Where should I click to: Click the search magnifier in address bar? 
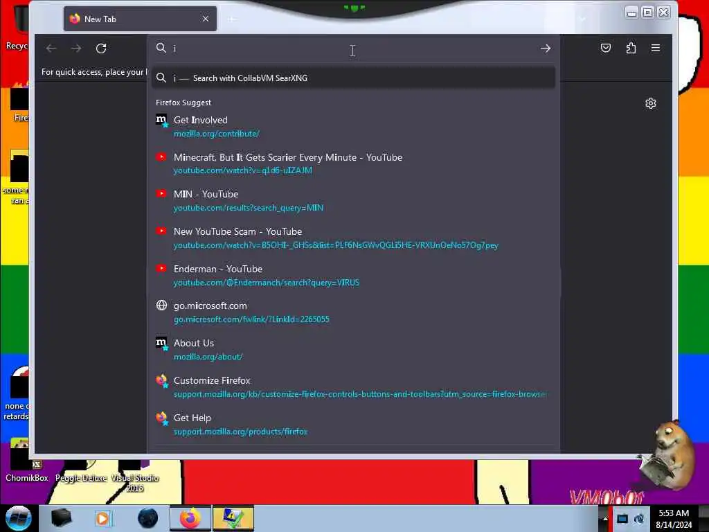(161, 48)
